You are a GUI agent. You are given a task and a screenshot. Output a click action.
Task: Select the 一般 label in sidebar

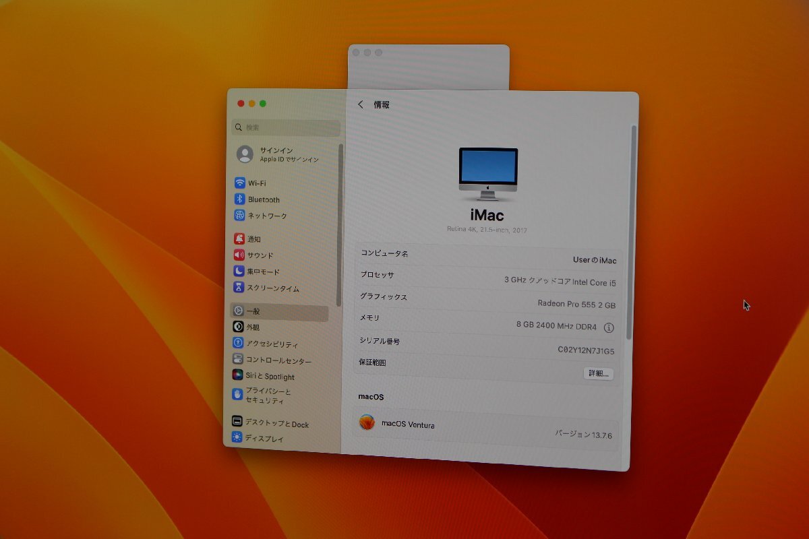pos(253,312)
